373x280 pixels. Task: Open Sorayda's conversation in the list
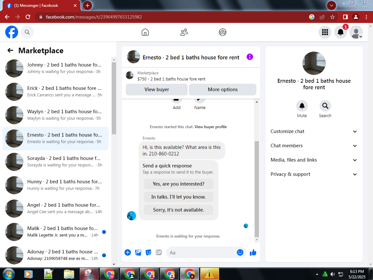coord(55,162)
